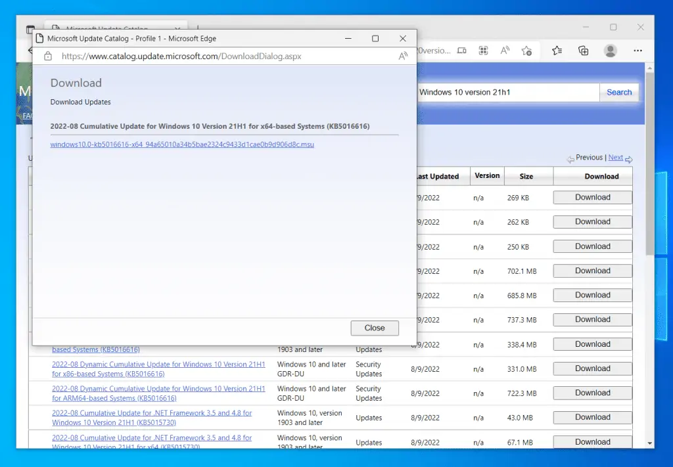Minimize the main Edge browser window
This screenshot has height=467, width=673.
click(586, 27)
